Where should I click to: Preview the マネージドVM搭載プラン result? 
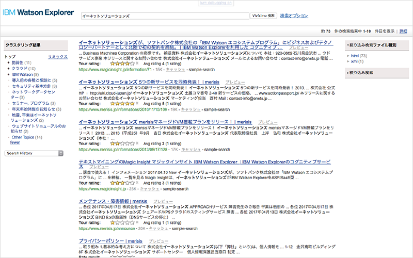tap(267, 122)
